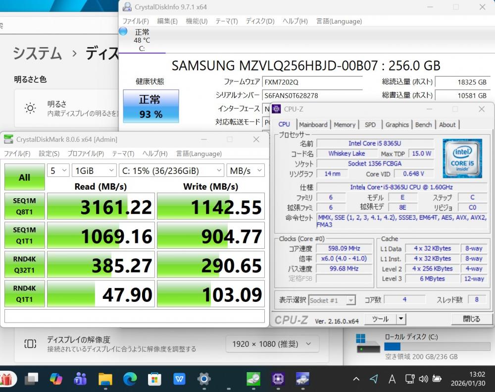Viewport: 495px width, 392px height.
Task: Click the green All benchmark button
Action: tap(24, 177)
